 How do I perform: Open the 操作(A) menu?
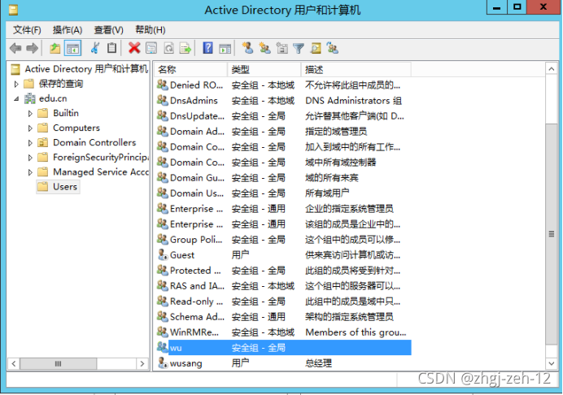[x=68, y=30]
